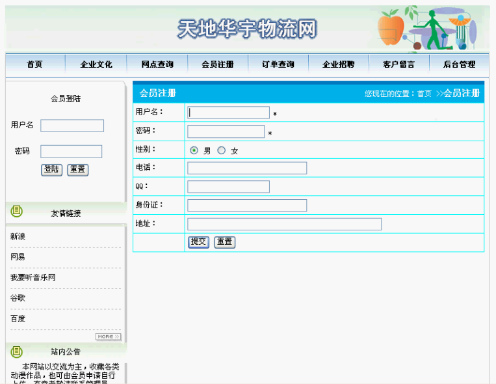The image size is (496, 384).
Task: Open the 客户留言 navigation item
Action: click(x=398, y=64)
